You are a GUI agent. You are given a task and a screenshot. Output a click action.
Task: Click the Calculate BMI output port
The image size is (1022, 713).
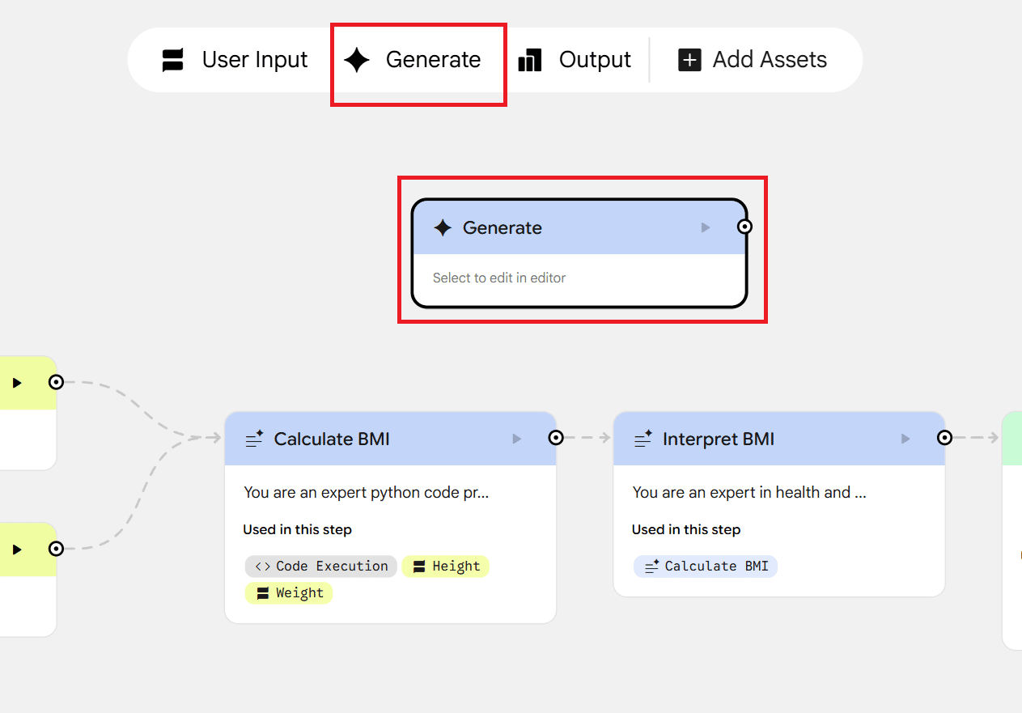pos(556,438)
